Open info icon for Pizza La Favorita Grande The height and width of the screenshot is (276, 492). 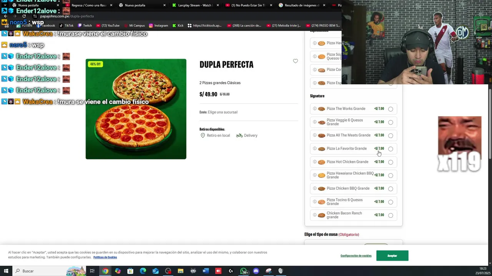[x=314, y=148]
